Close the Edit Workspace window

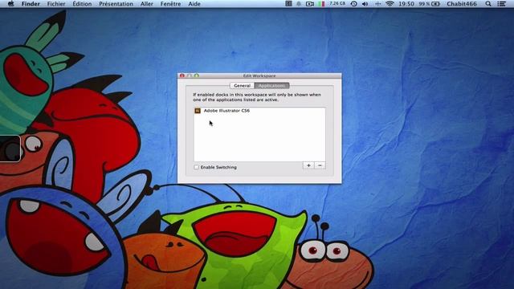click(x=182, y=75)
